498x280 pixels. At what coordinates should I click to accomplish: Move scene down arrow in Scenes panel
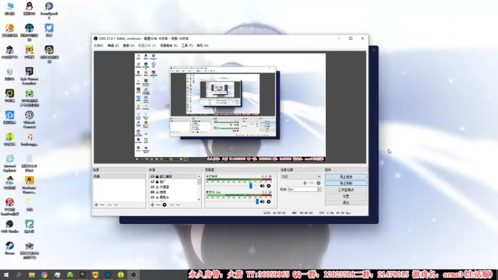click(116, 205)
